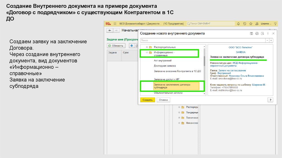The height and width of the screenshot is (158, 282).
Task: Open preview icon in dialog header
Action: point(262,33)
